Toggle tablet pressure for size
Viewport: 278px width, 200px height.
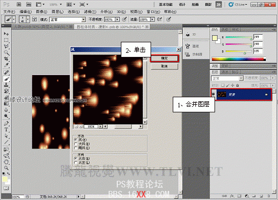coord(169,19)
